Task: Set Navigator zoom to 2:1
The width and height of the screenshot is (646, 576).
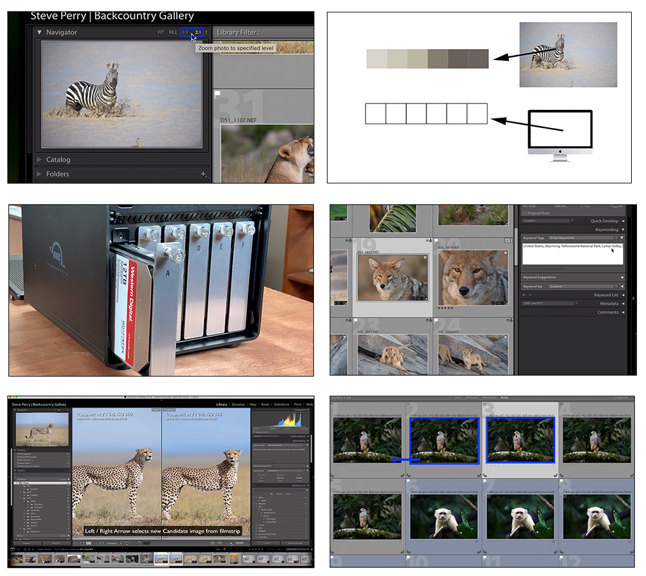Action: coord(198,32)
